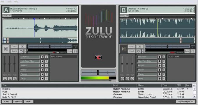Click deck A pitch slider handle

pos(50,46)
